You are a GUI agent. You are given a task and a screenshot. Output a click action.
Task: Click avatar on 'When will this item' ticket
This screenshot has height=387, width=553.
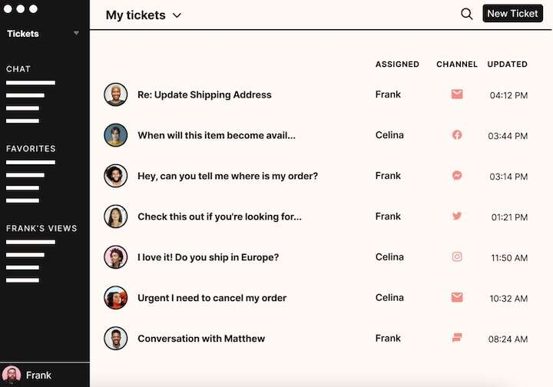115,135
